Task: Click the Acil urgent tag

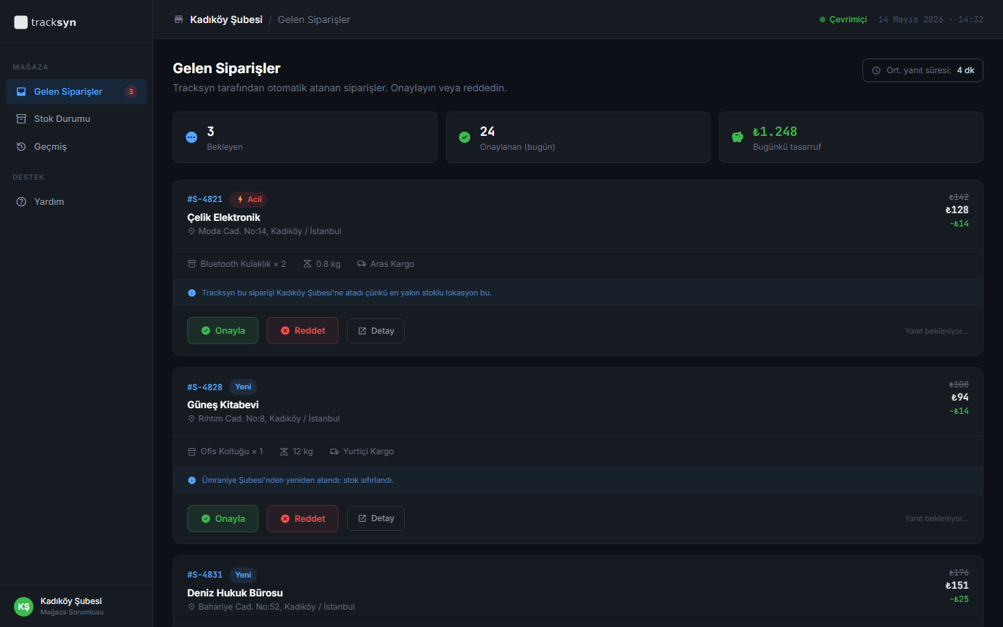Action: pos(249,199)
